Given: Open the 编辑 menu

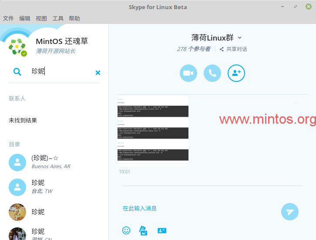Looking at the screenshot, I should point(25,18).
